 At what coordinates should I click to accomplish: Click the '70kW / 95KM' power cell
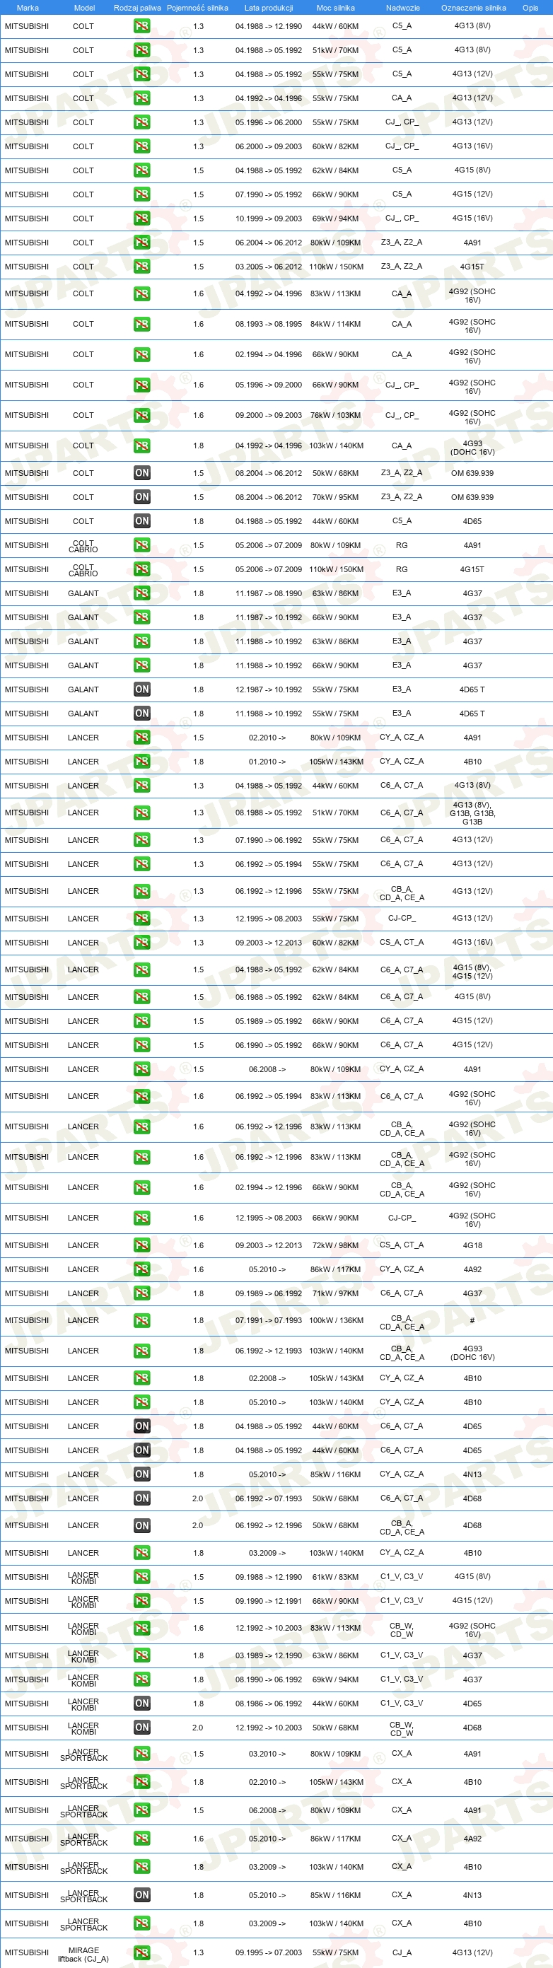pos(335,497)
